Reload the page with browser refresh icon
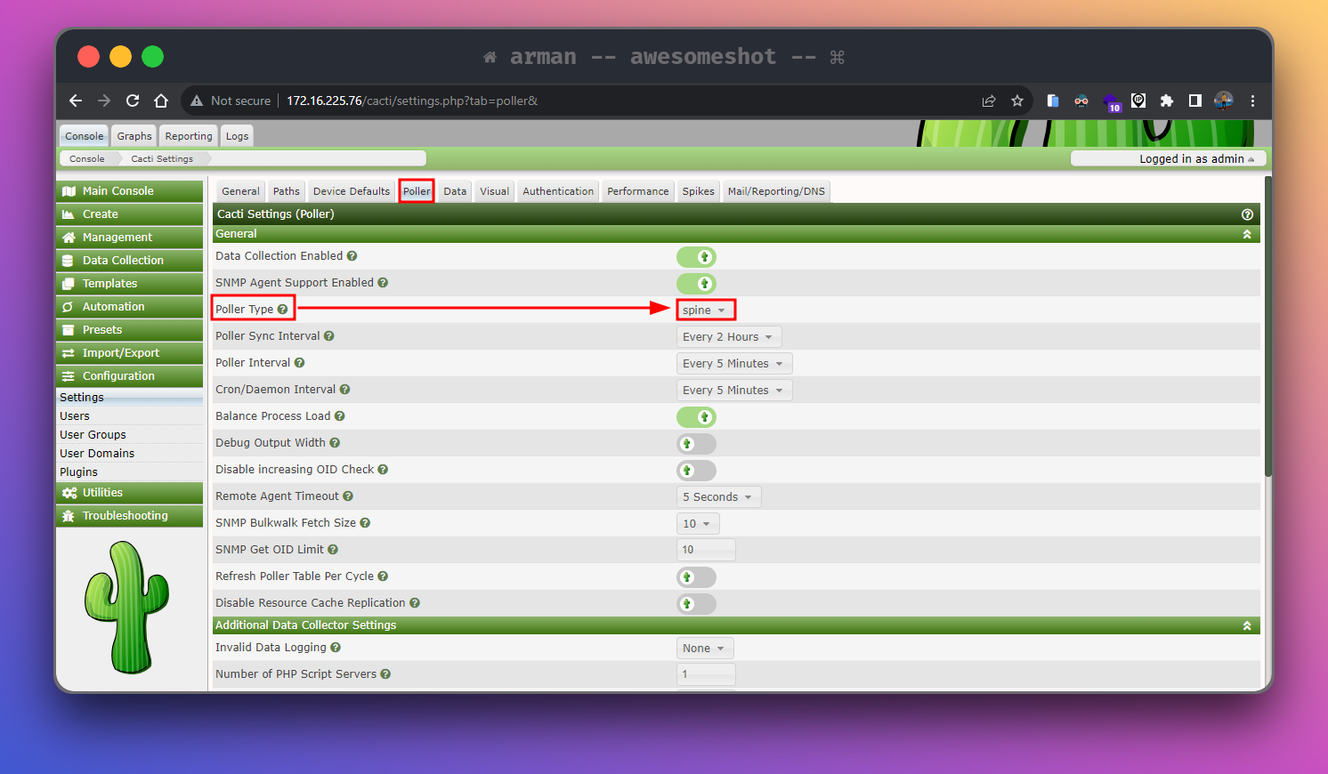The image size is (1328, 774). [x=133, y=101]
